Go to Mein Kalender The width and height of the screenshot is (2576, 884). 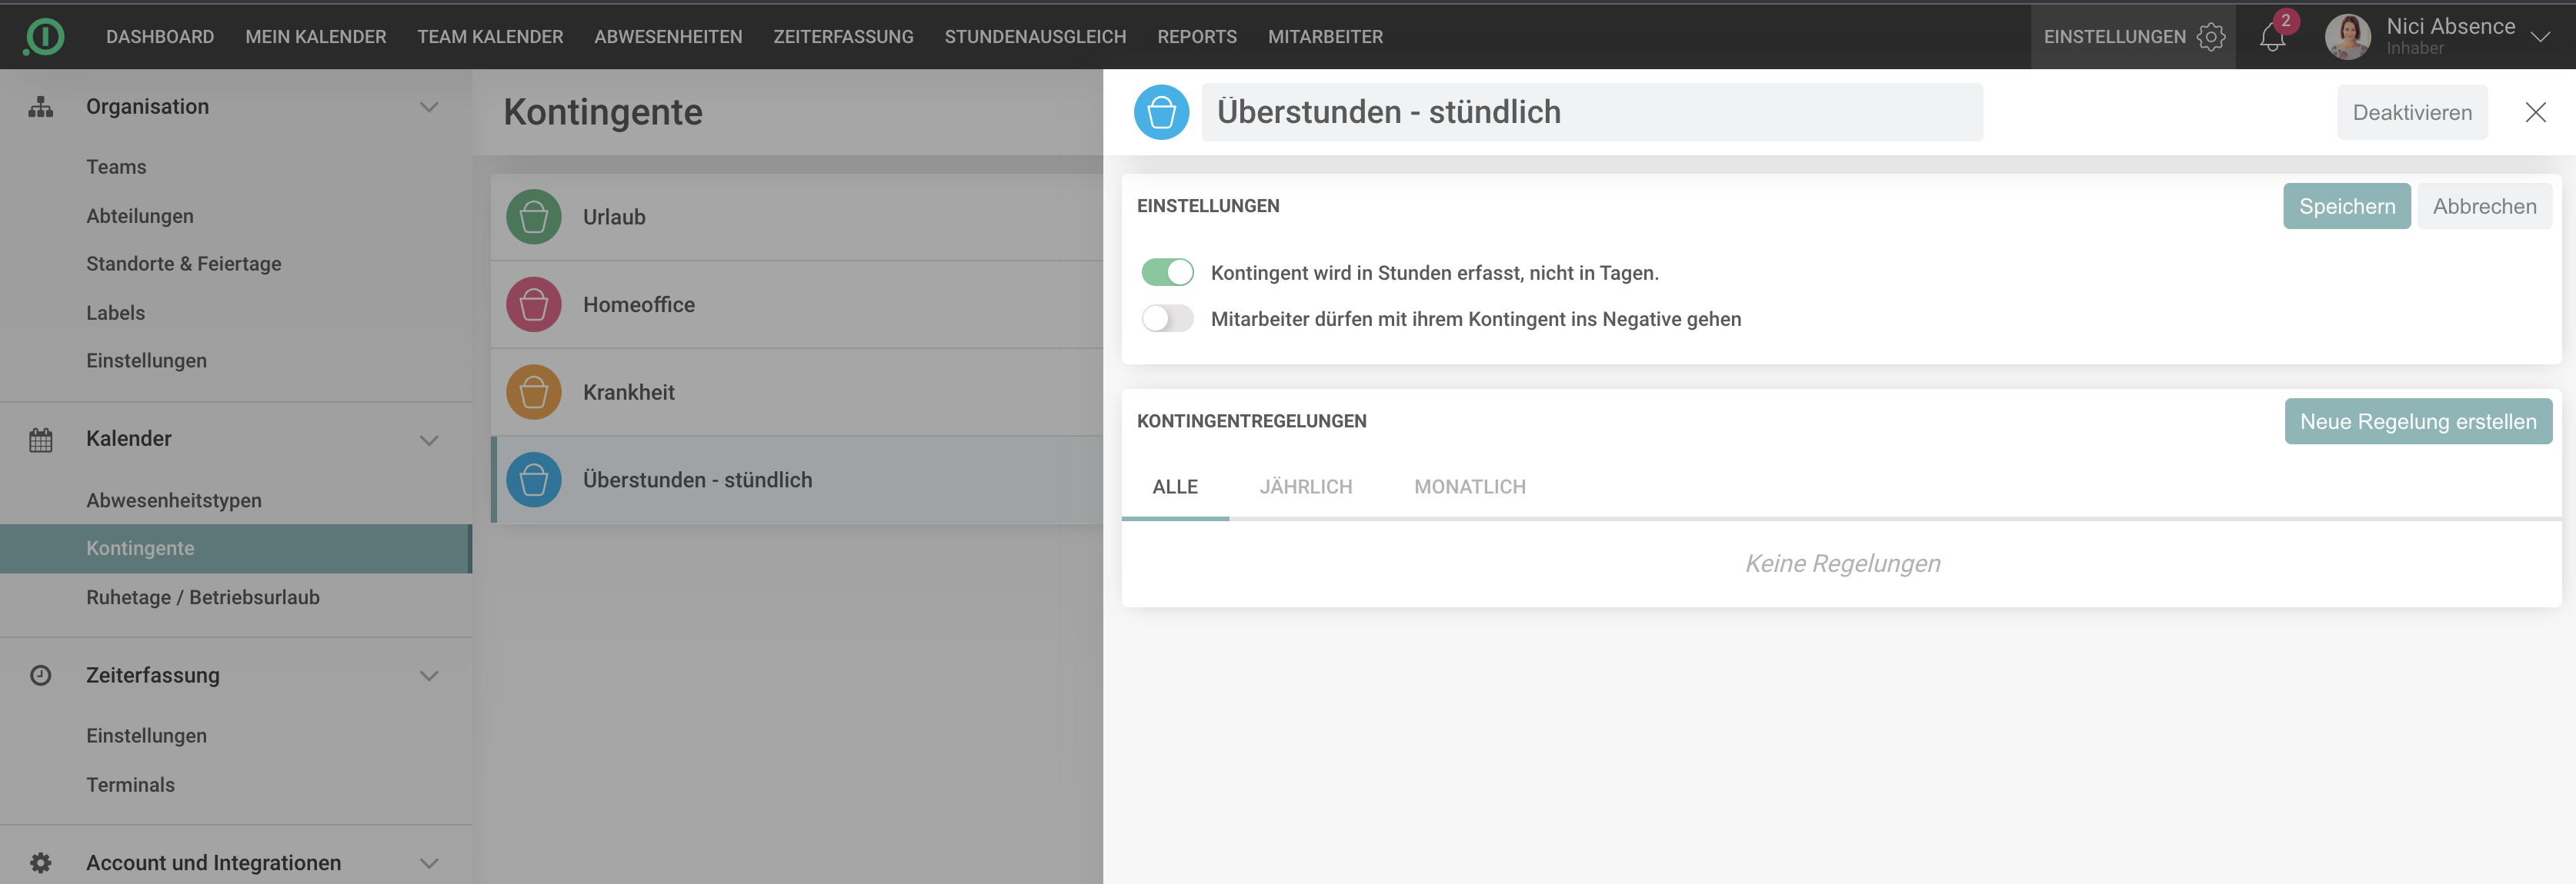[316, 37]
